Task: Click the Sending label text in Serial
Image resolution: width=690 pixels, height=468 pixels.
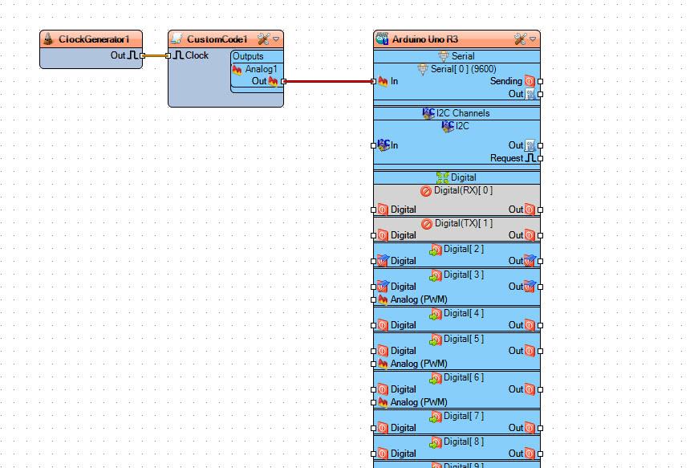Action: pyautogui.click(x=506, y=81)
